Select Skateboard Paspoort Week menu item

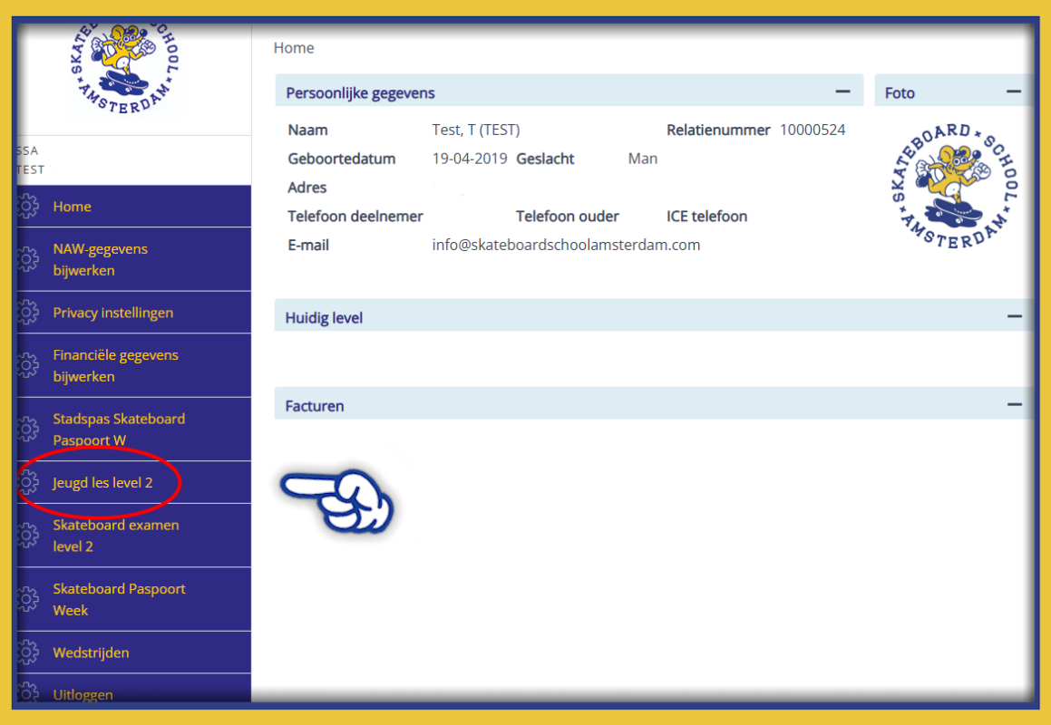click(119, 599)
